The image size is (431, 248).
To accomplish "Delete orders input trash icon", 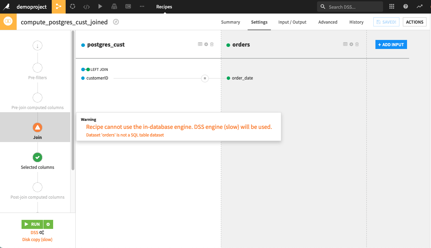I will point(357,44).
